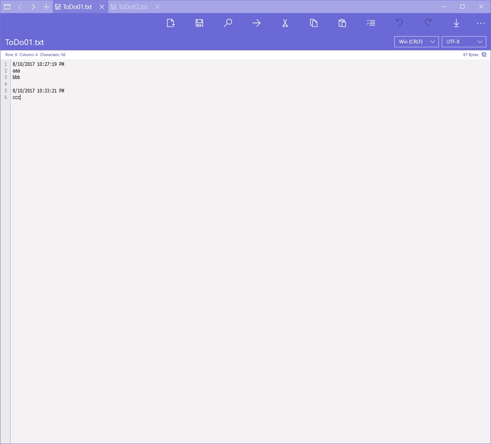Click line number 4 in the gutter
Viewport: 491px width, 444px height.
(x=6, y=84)
